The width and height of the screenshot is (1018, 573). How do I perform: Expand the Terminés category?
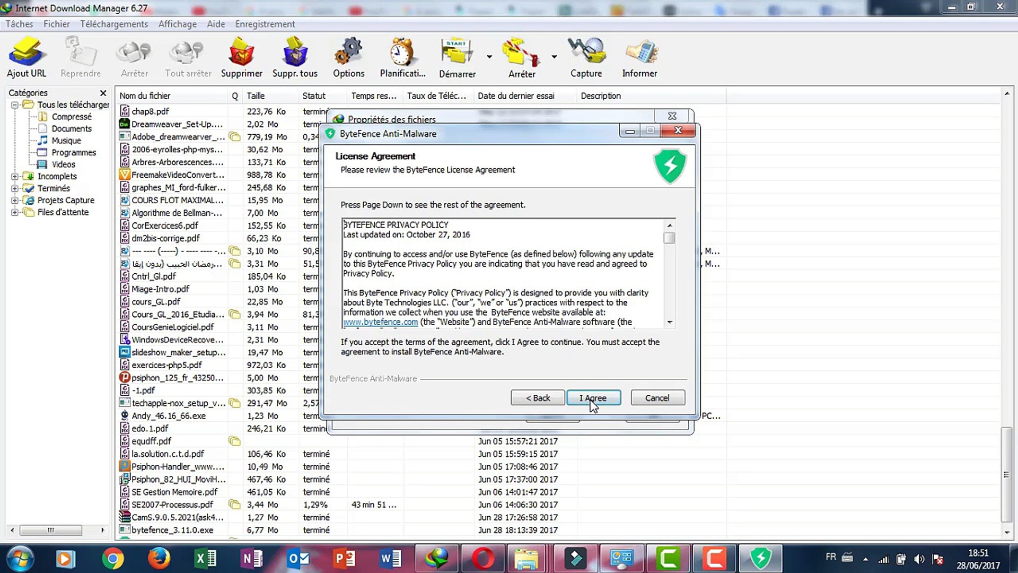click(x=15, y=188)
